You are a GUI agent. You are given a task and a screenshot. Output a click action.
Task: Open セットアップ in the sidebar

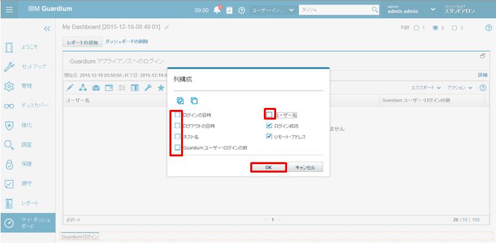click(x=34, y=67)
